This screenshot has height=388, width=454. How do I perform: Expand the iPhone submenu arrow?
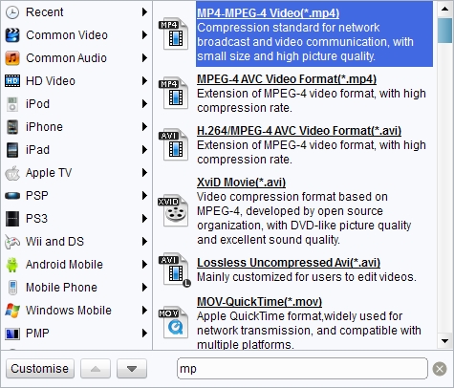click(144, 127)
